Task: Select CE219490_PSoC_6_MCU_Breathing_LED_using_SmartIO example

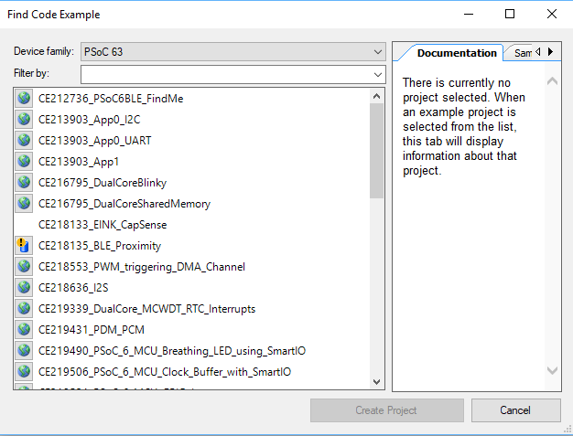Action: coord(172,351)
